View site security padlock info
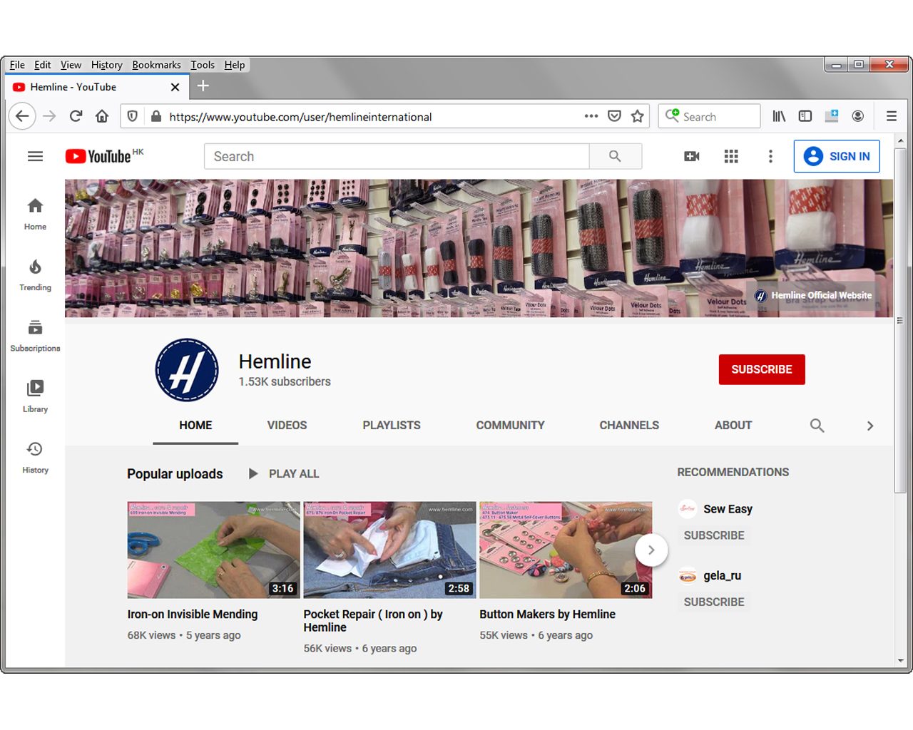Viewport: 913px width, 730px height. pyautogui.click(x=156, y=116)
